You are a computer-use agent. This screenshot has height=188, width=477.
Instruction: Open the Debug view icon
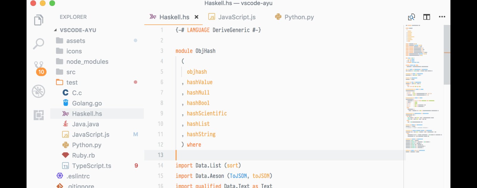[x=38, y=91]
